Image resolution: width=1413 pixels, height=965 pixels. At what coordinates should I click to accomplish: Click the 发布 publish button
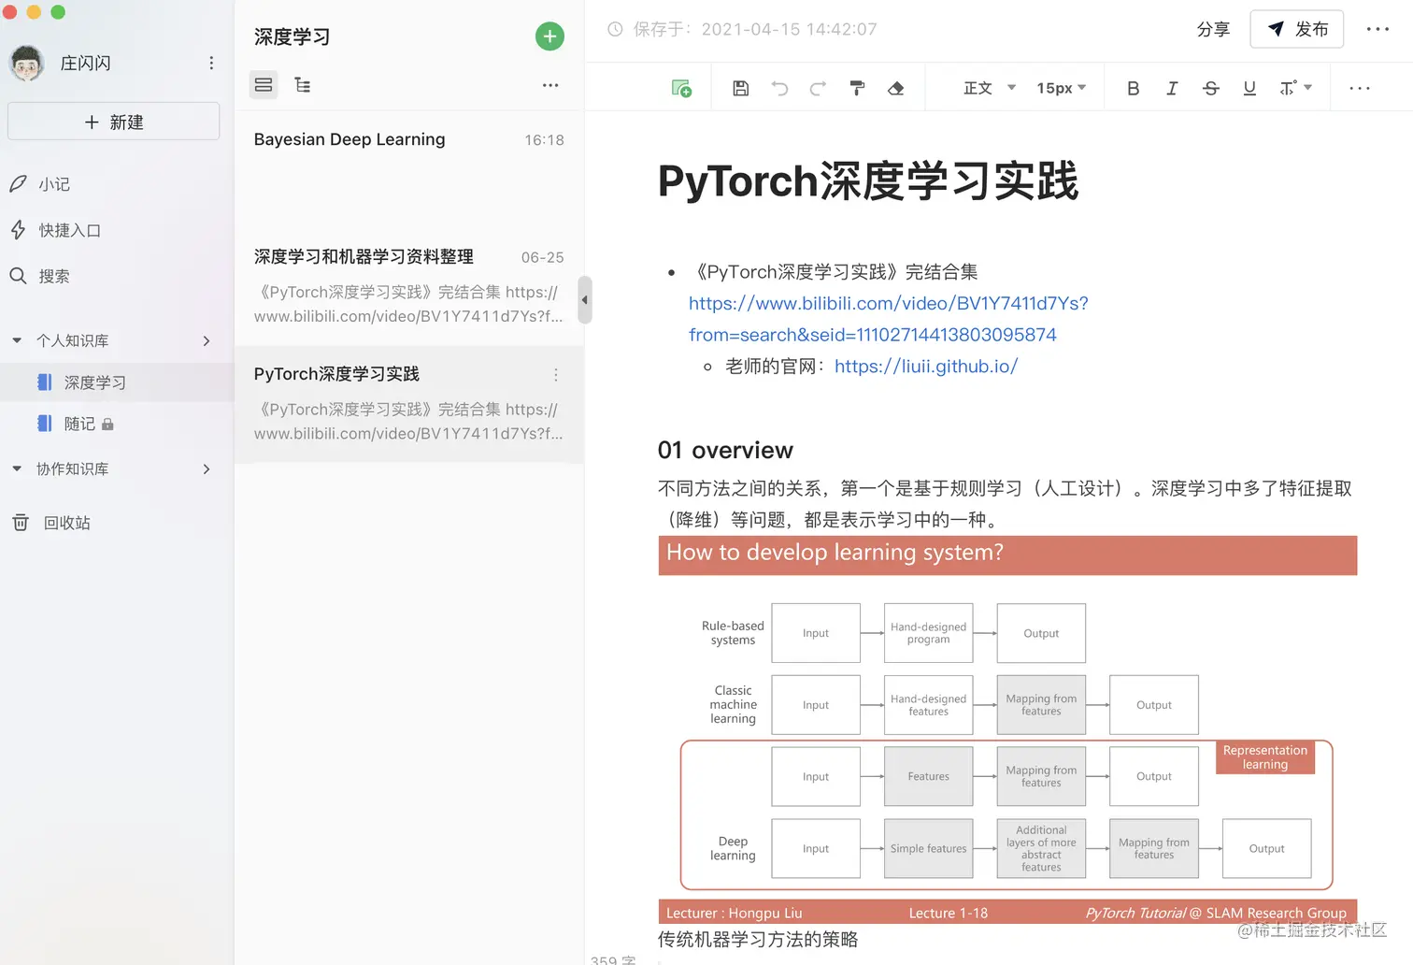click(1297, 29)
